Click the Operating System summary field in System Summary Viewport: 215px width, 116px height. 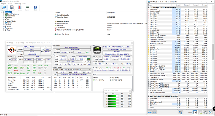(112, 71)
